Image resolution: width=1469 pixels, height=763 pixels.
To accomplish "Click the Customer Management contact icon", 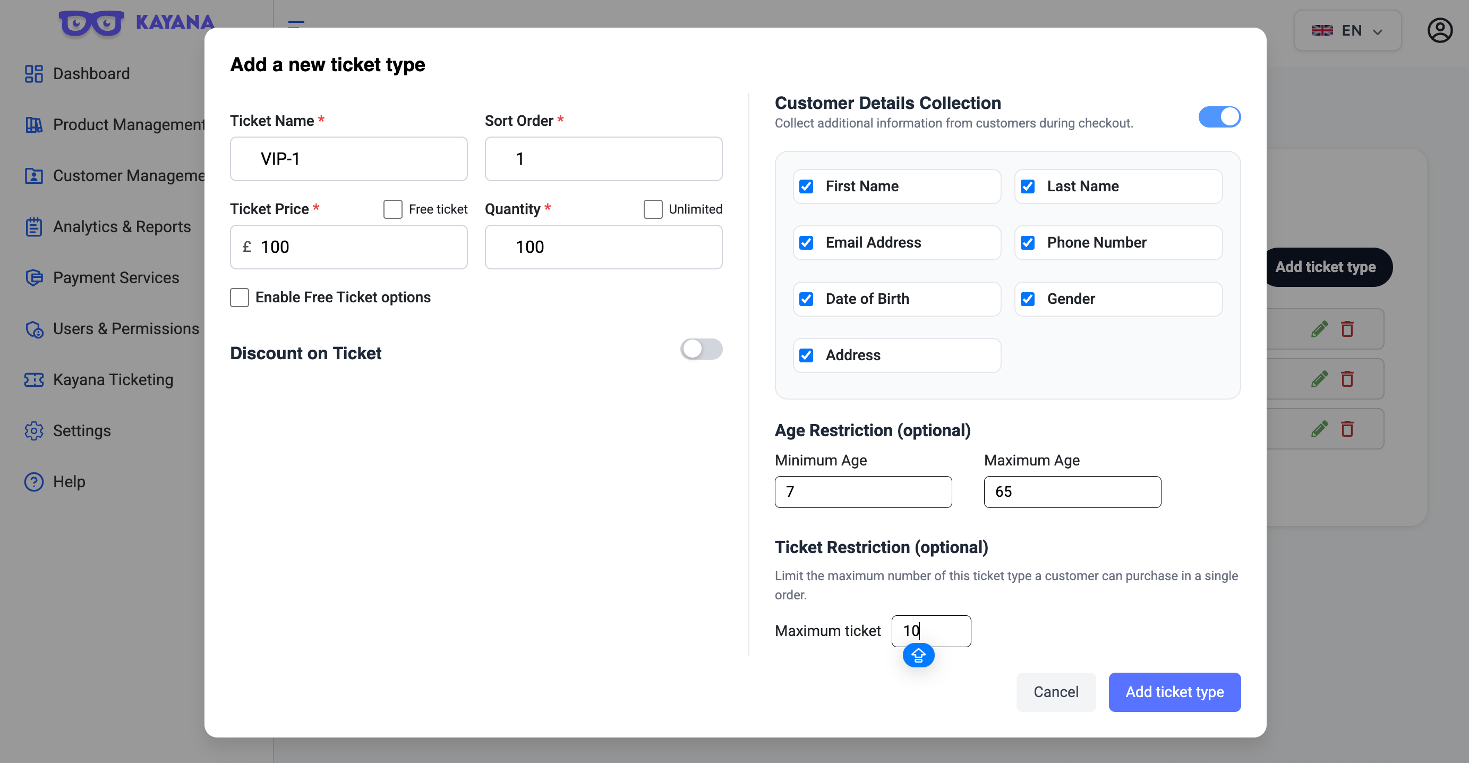I will (33, 176).
